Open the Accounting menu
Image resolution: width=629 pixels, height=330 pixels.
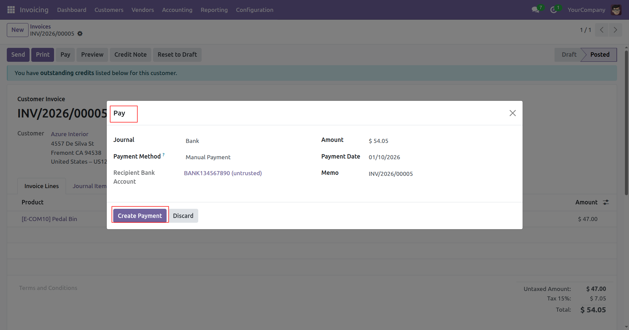[x=177, y=10]
